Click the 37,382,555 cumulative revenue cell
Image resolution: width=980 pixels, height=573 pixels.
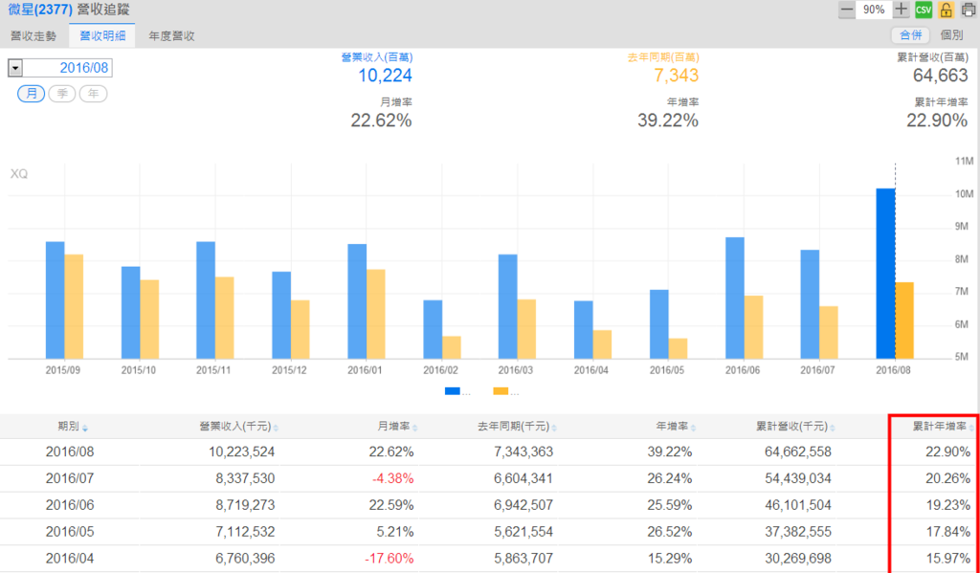798,532
